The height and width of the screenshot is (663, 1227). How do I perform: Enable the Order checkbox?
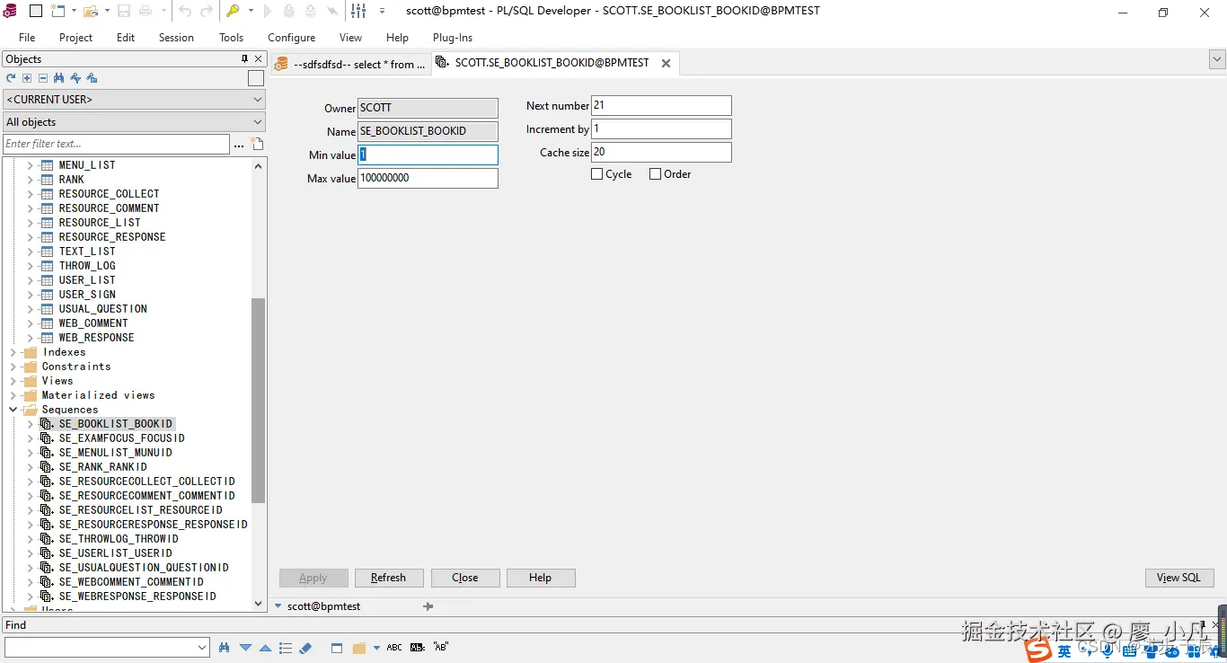655,174
